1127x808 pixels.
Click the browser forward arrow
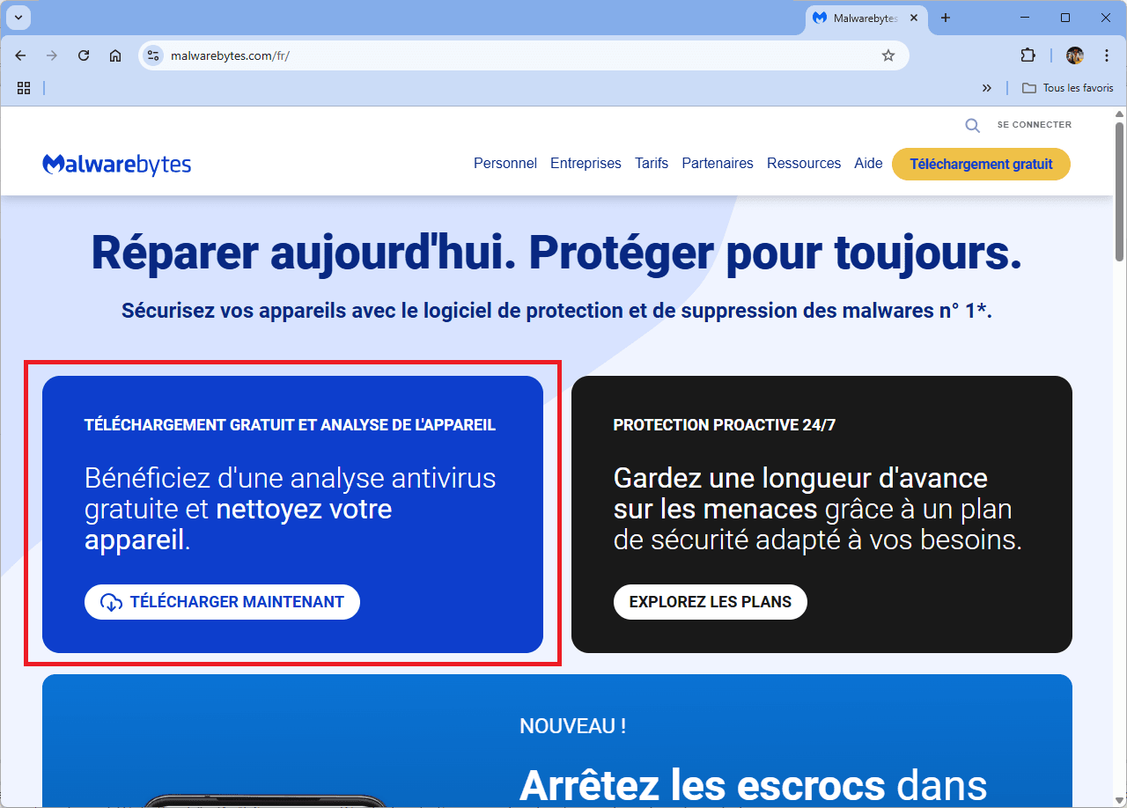click(x=52, y=55)
